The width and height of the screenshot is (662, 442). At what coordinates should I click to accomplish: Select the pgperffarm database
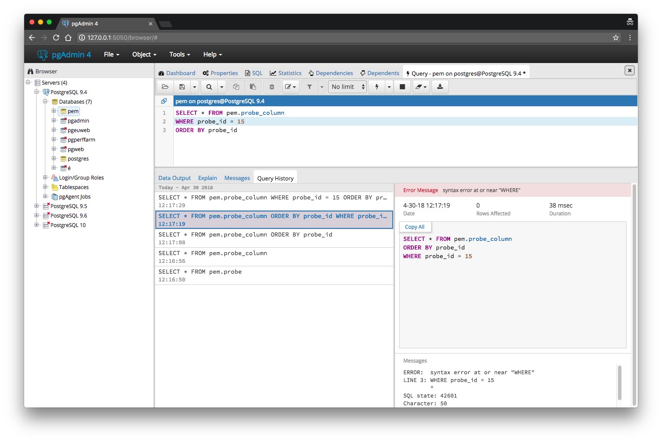click(81, 139)
